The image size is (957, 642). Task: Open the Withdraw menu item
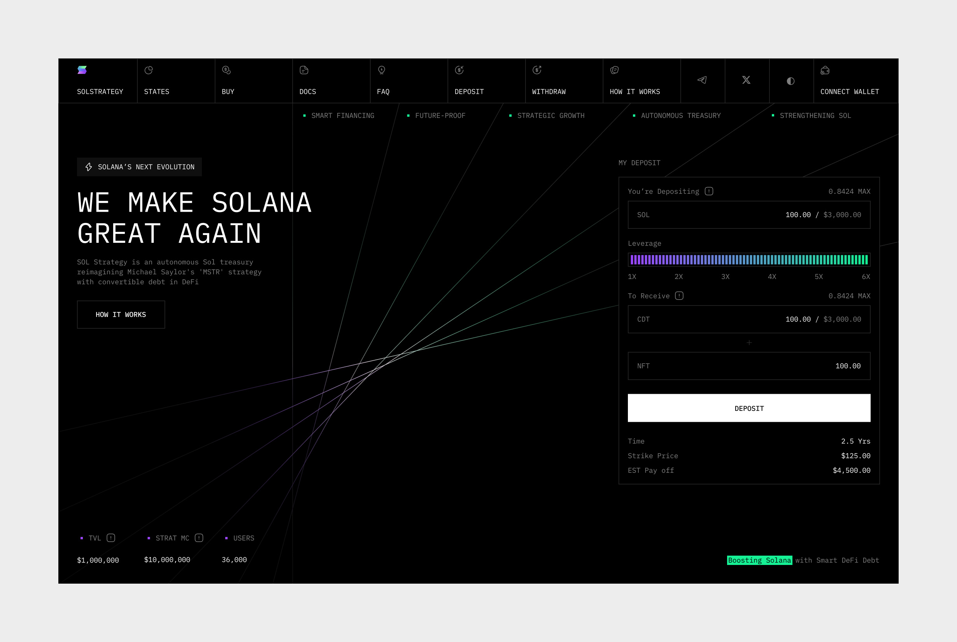point(549,92)
